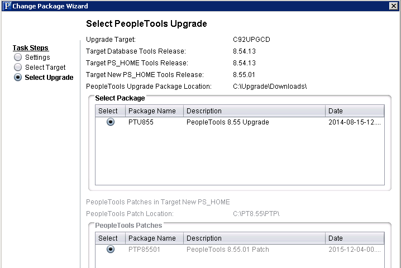This screenshot has height=268, width=401.
Task: Click PeopleTools Patches in Target New PS_HOME text
Action: point(158,202)
